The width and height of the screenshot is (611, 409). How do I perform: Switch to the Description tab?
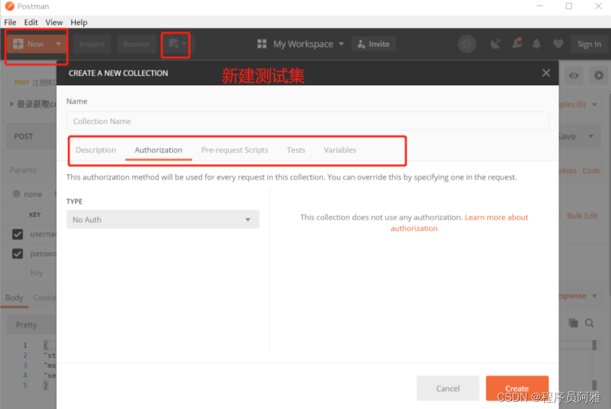(x=96, y=150)
